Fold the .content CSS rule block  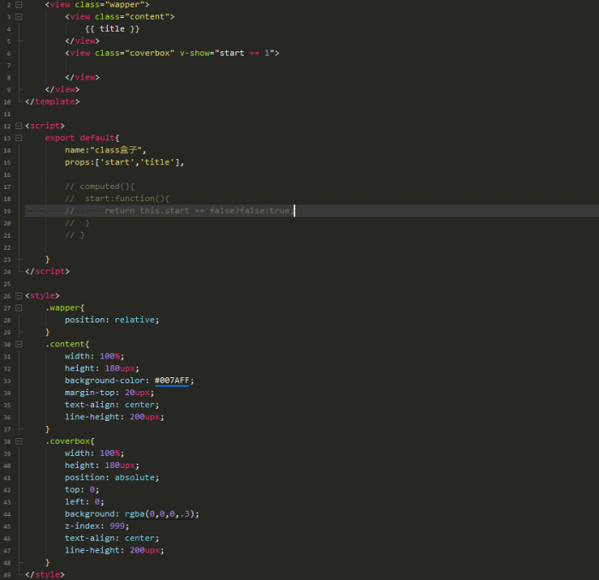[x=19, y=344]
